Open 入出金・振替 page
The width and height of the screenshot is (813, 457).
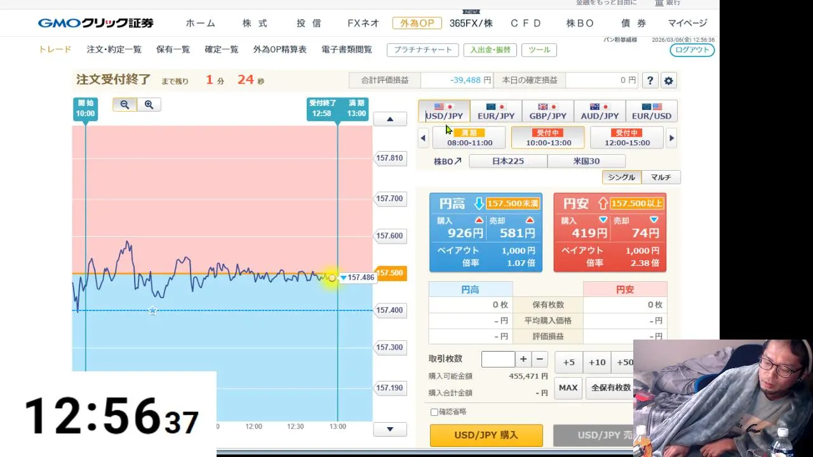tap(490, 50)
